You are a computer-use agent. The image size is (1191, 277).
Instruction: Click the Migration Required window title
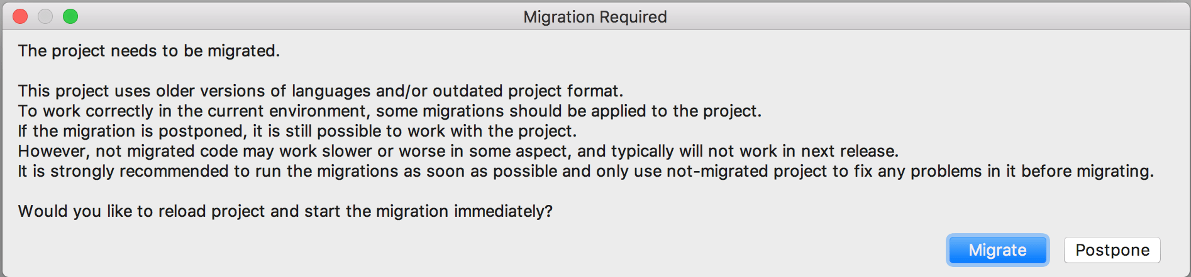(595, 17)
